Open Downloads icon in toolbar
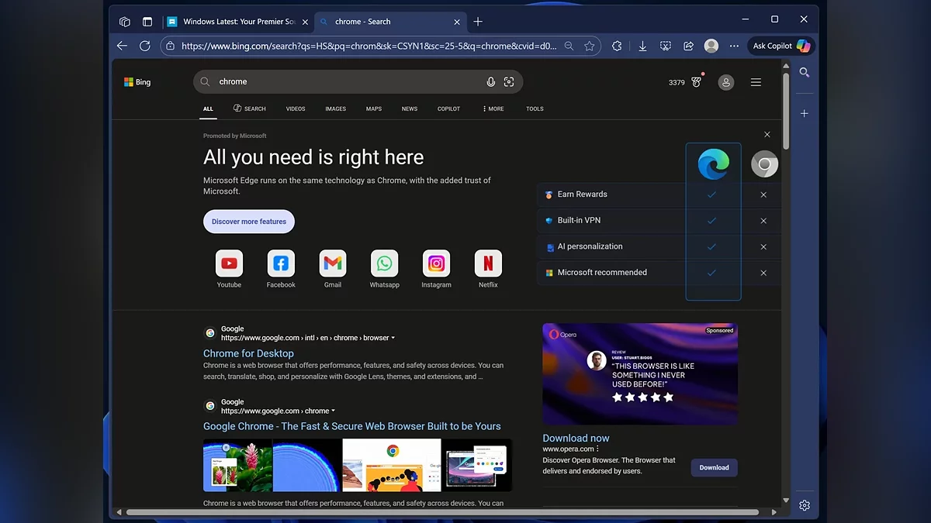The image size is (931, 523). coord(642,46)
